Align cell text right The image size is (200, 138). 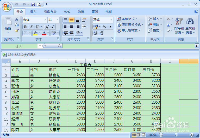tap(77, 26)
